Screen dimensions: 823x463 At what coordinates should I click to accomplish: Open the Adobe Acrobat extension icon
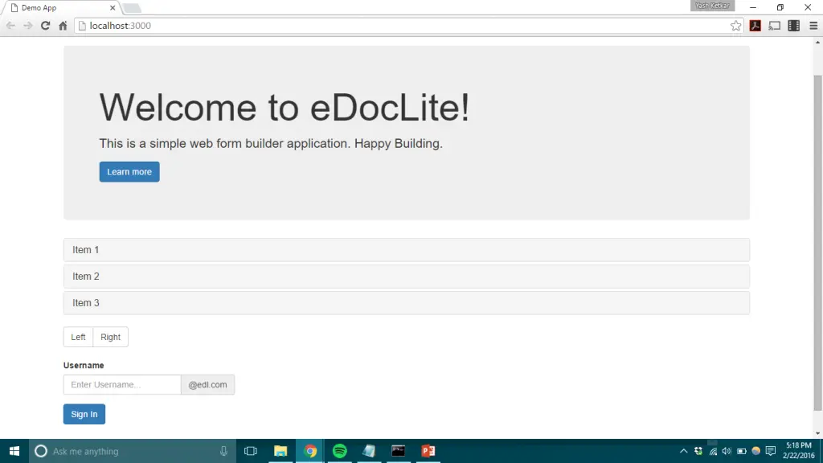click(x=755, y=26)
